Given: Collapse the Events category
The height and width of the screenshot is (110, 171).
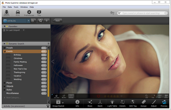Looking at the screenshot, I should point(4,51).
